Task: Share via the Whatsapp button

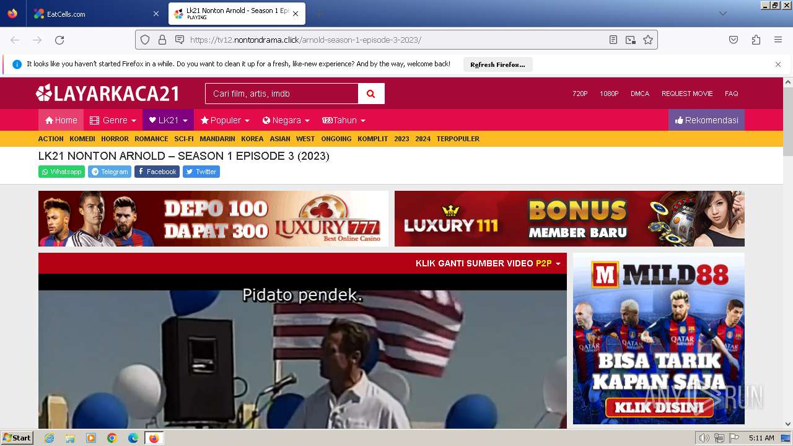Action: 61,172
